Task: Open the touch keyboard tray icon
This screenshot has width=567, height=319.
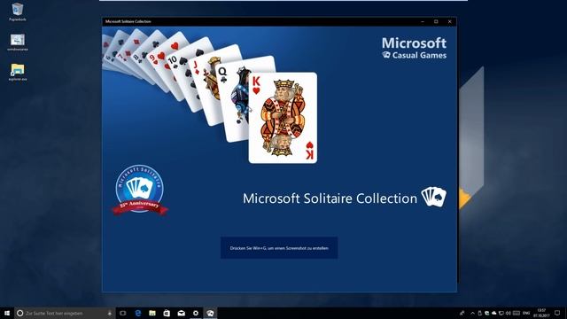Action: click(x=517, y=313)
